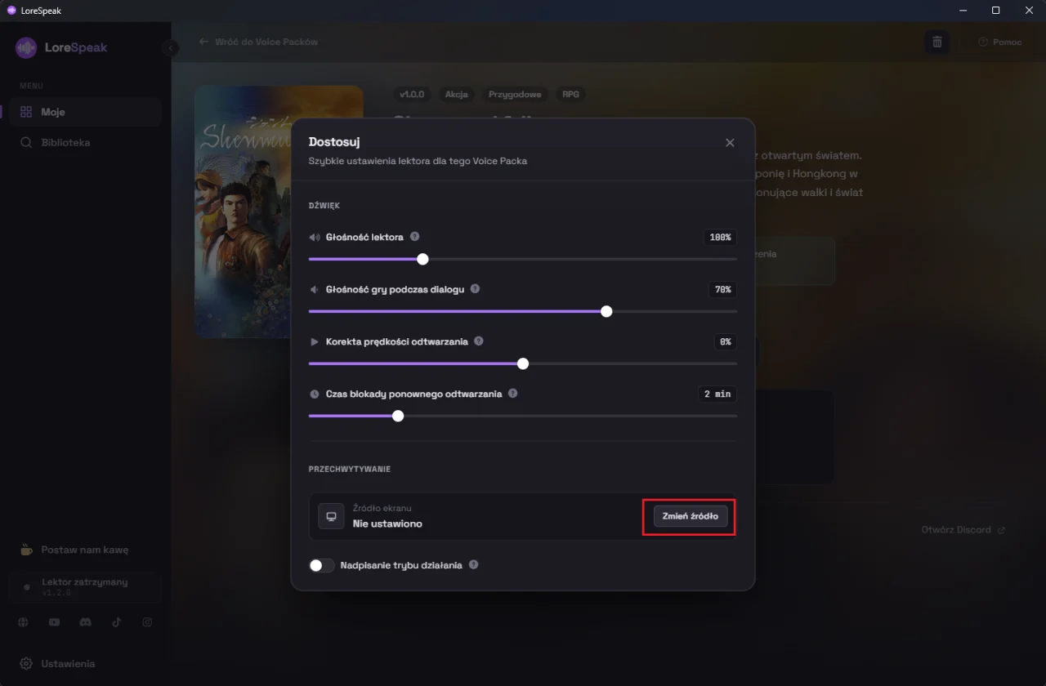Viewport: 1046px width, 686px height.
Task: Click the monitor icon in Źródło ekranu
Action: [331, 516]
